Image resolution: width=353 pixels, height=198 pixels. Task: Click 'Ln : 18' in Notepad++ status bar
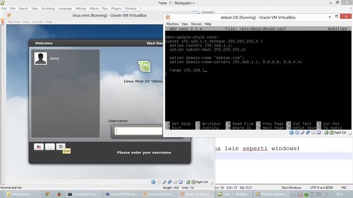220,188
